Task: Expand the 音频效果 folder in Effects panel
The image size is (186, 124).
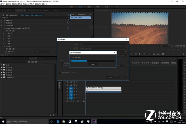Action: [2, 67]
